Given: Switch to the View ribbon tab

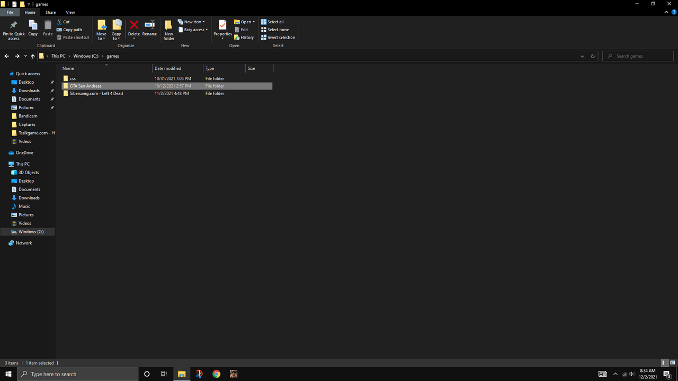Looking at the screenshot, I should point(70,12).
